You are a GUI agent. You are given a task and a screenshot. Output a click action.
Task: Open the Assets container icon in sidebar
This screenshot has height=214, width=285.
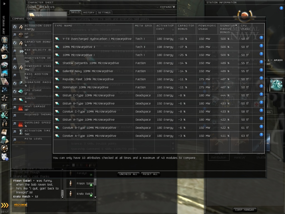pyautogui.click(x=4, y=107)
